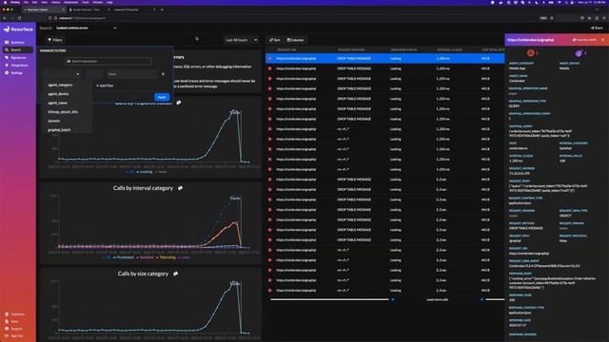Click the Filters button

click(55, 40)
